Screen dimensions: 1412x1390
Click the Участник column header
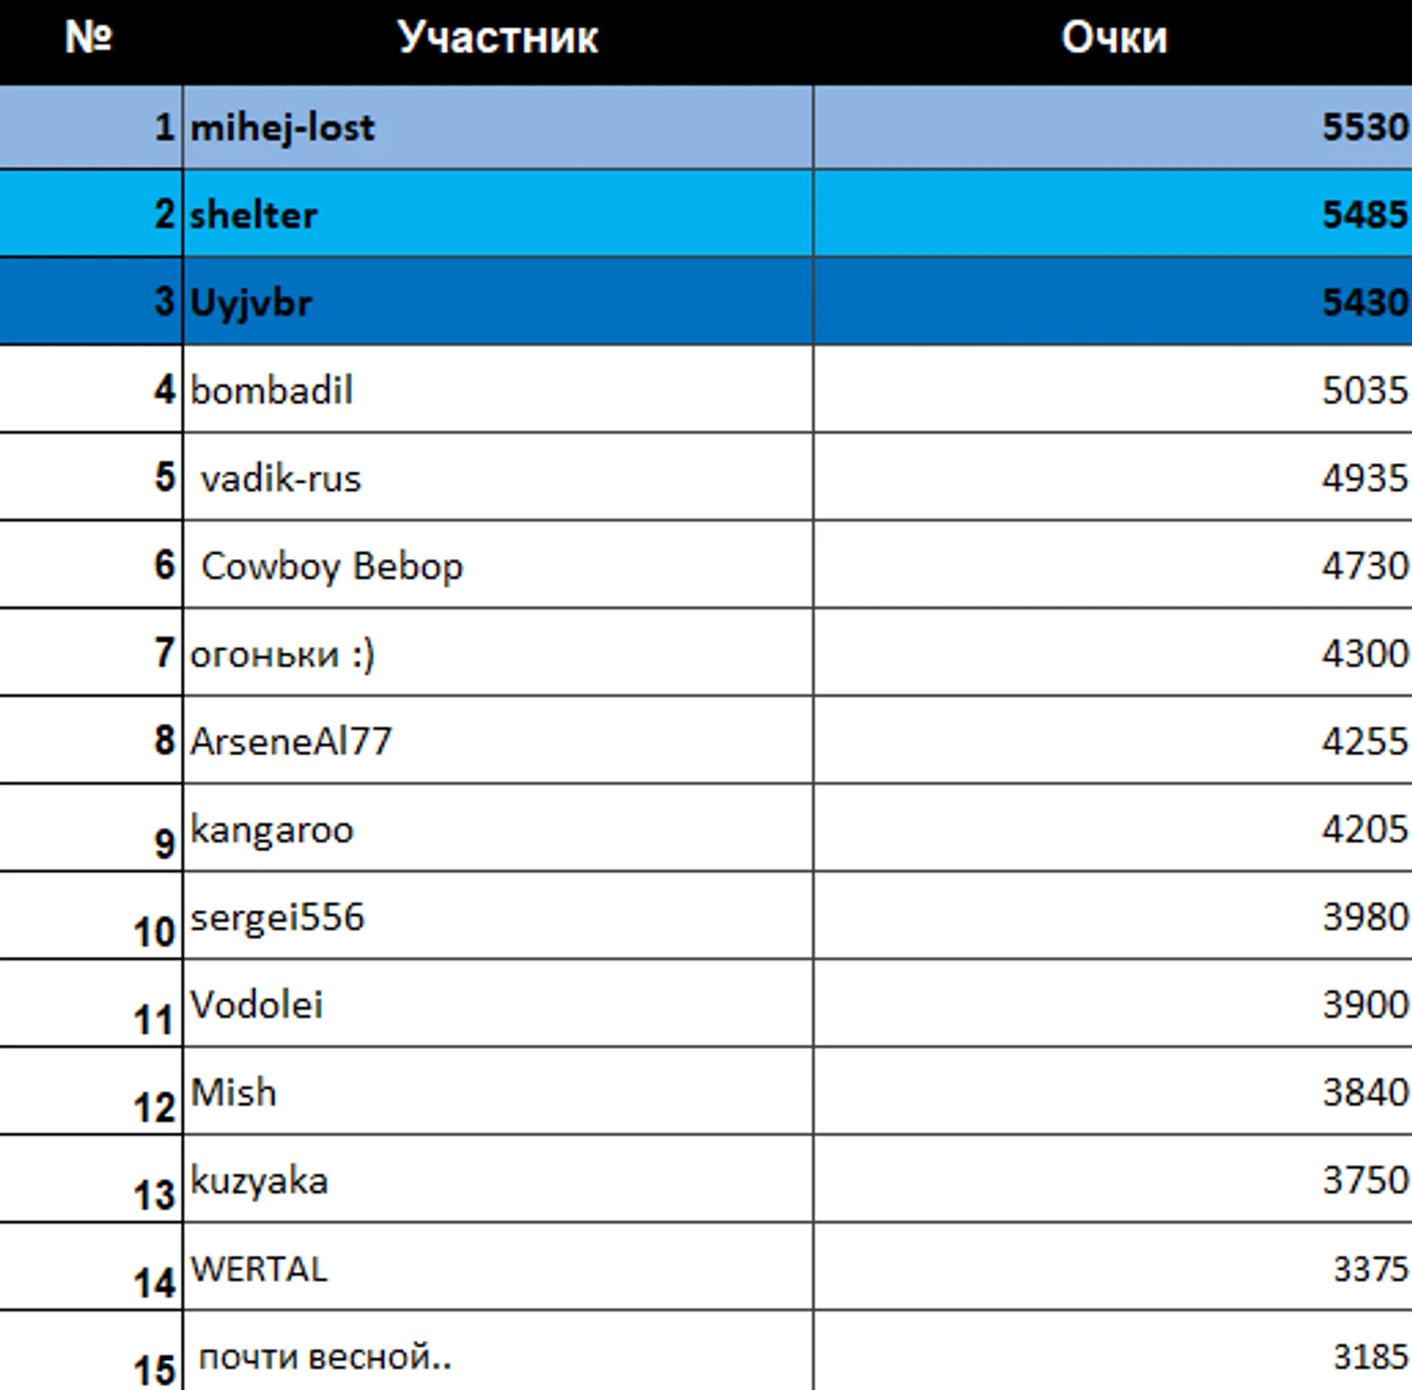497,39
